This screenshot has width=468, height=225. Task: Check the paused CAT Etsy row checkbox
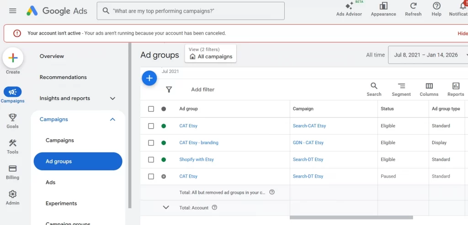pyautogui.click(x=151, y=177)
